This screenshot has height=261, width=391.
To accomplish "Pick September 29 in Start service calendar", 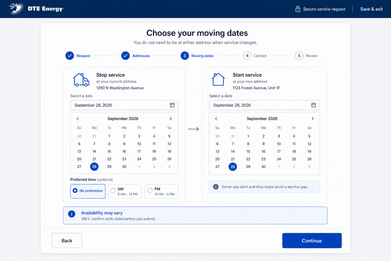I will pyautogui.click(x=248, y=167).
